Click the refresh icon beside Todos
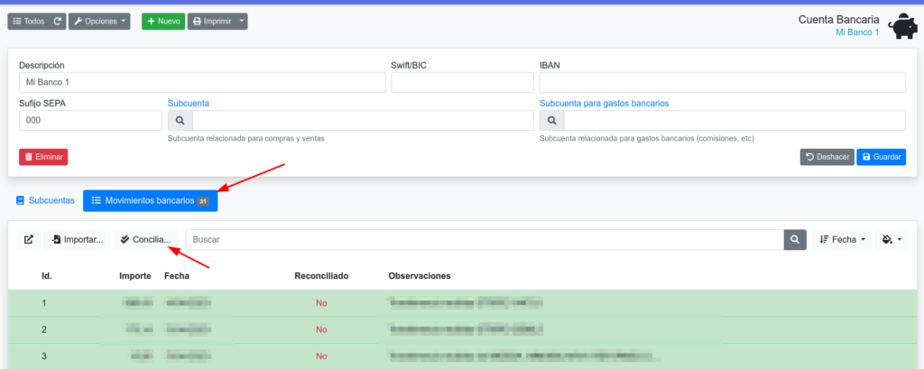This screenshot has height=369, width=924. 58,21
